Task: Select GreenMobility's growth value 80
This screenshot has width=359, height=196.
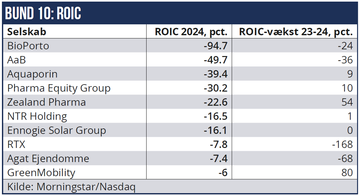Action: 347,173
